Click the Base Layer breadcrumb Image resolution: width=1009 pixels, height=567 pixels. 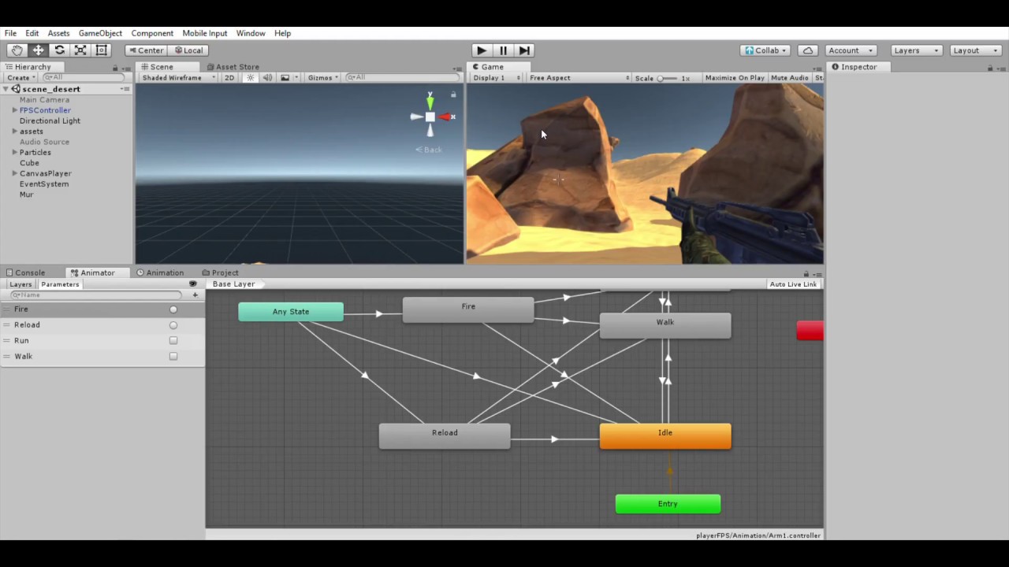pyautogui.click(x=233, y=284)
